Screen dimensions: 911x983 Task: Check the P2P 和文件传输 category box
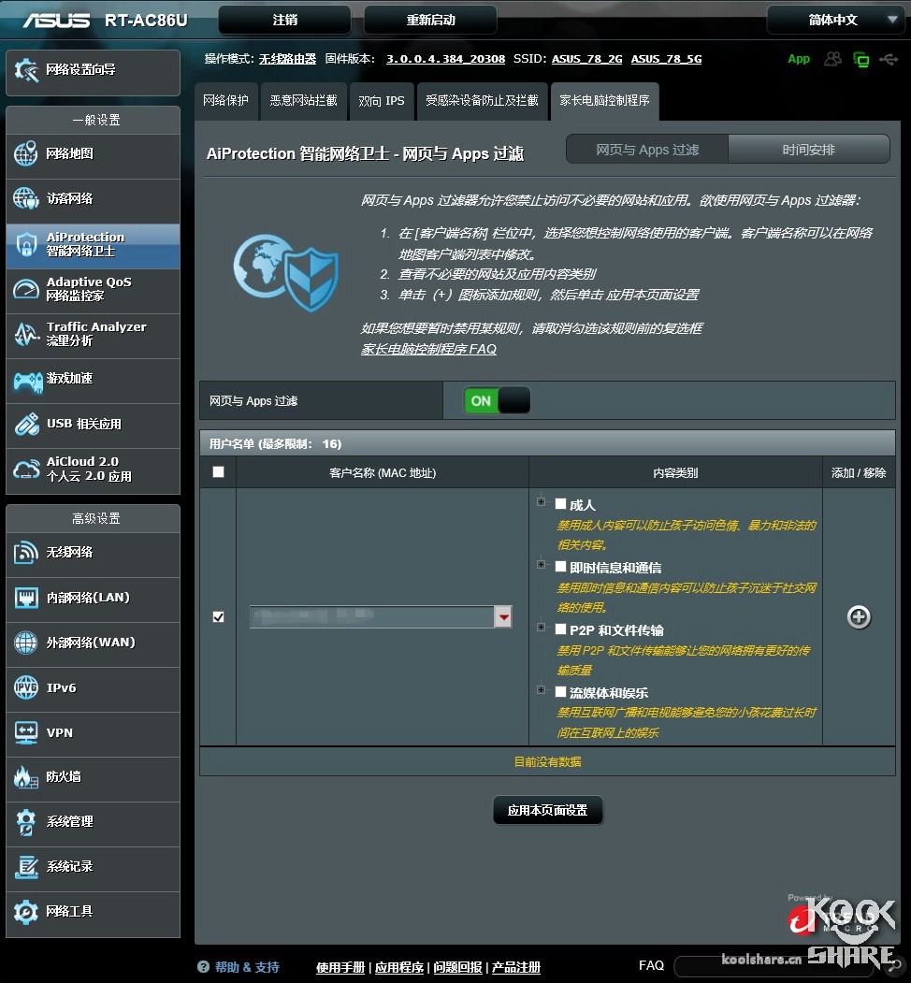coord(560,629)
